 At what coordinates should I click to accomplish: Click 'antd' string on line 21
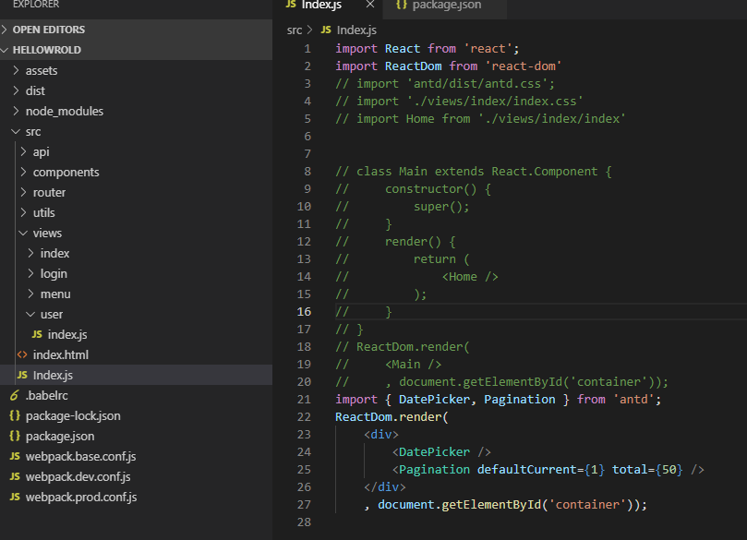(633, 399)
